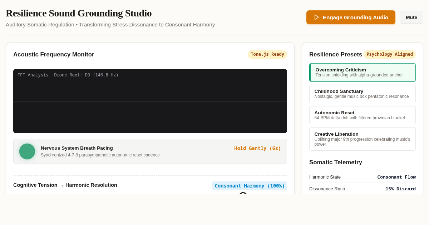The image size is (429, 225).
Task: Pick the Creative Liberation preset
Action: pyautogui.click(x=363, y=139)
